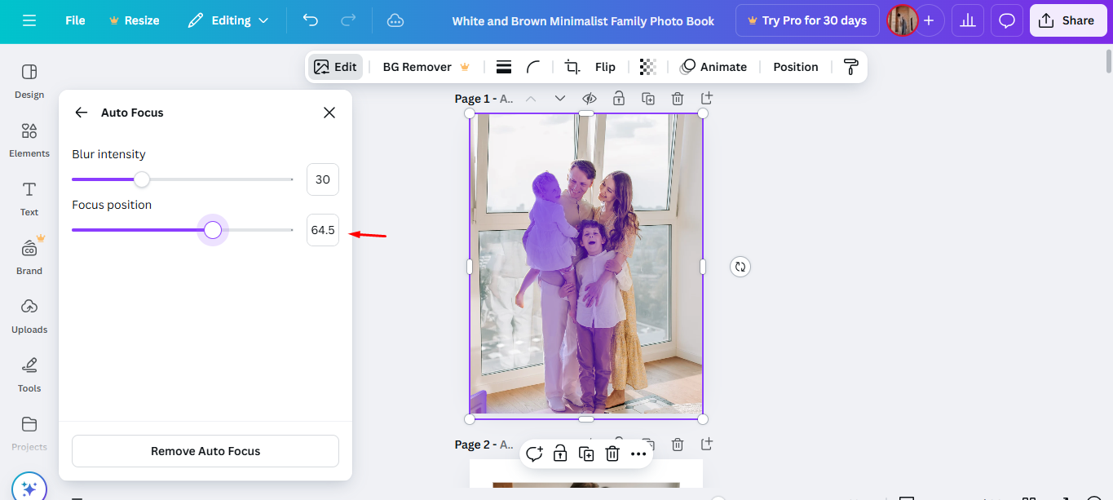
Task: Open the Uploads panel
Action: click(x=29, y=314)
